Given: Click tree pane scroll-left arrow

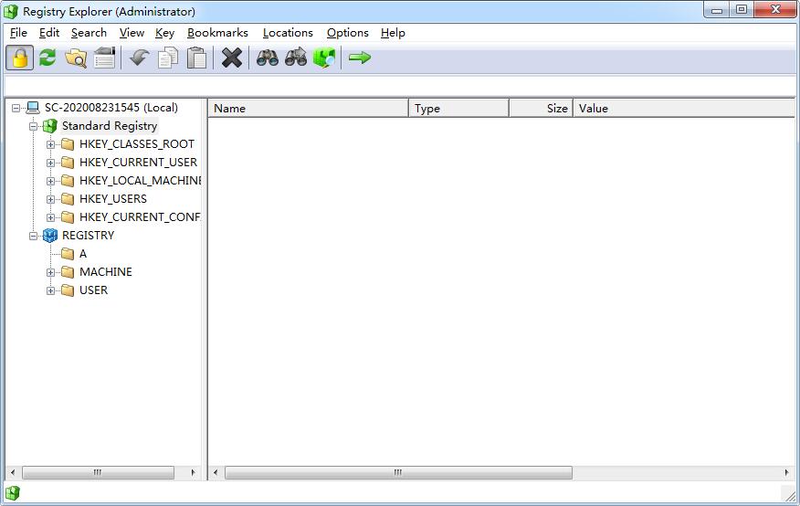Looking at the screenshot, I should (x=13, y=472).
